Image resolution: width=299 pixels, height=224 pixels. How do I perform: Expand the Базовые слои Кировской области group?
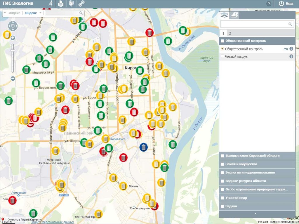point(252,156)
